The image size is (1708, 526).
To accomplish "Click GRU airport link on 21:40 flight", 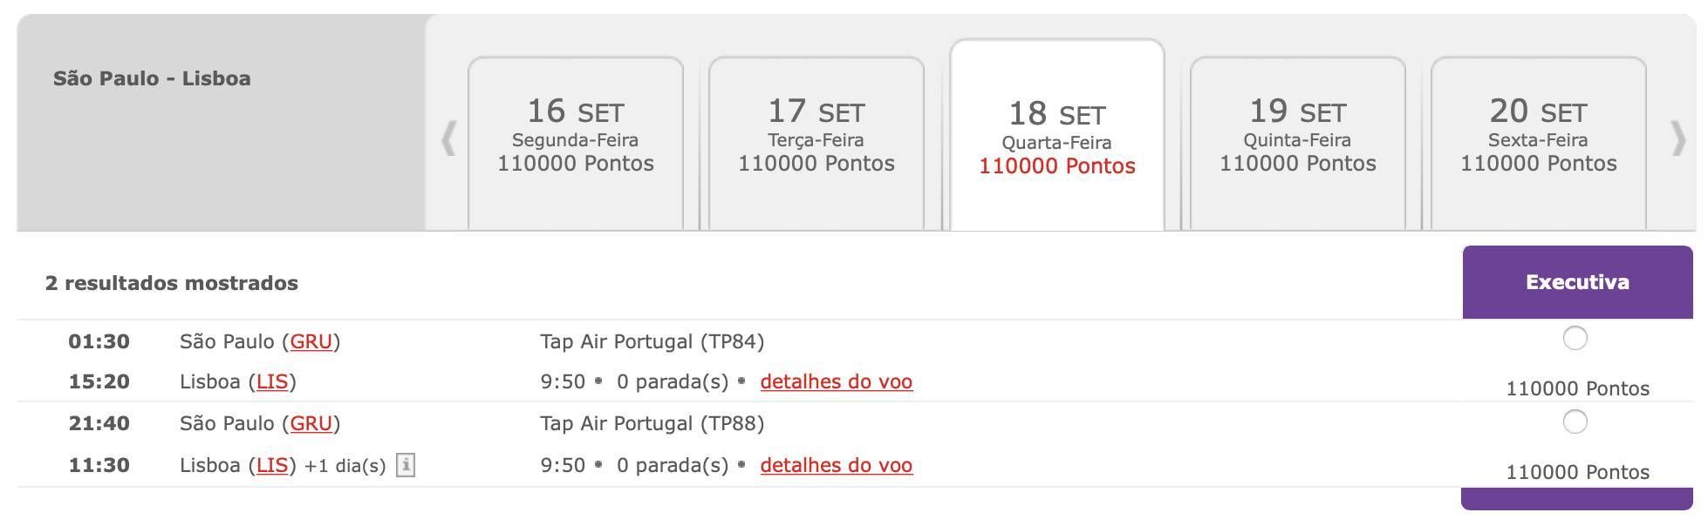I will (x=311, y=423).
